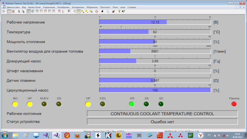This screenshot has height=139, width=247.
Task: Click the combustion air fan bar showing 5561
Action: tap(155, 51)
